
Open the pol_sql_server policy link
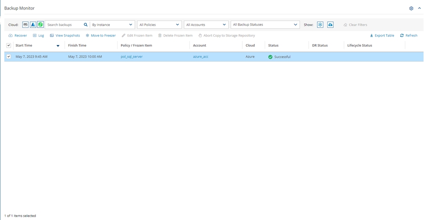tap(131, 57)
